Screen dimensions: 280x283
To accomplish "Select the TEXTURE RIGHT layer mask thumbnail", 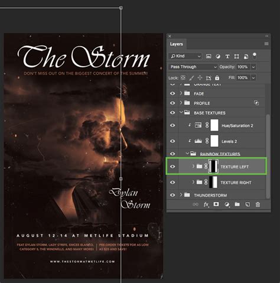I will coord(213,182).
